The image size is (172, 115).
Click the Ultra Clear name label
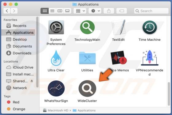point(56,70)
